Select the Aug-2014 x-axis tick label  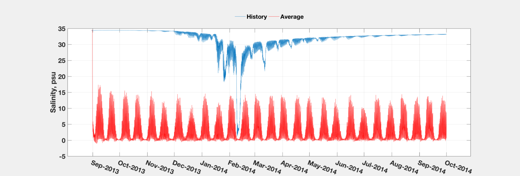tap(404, 167)
